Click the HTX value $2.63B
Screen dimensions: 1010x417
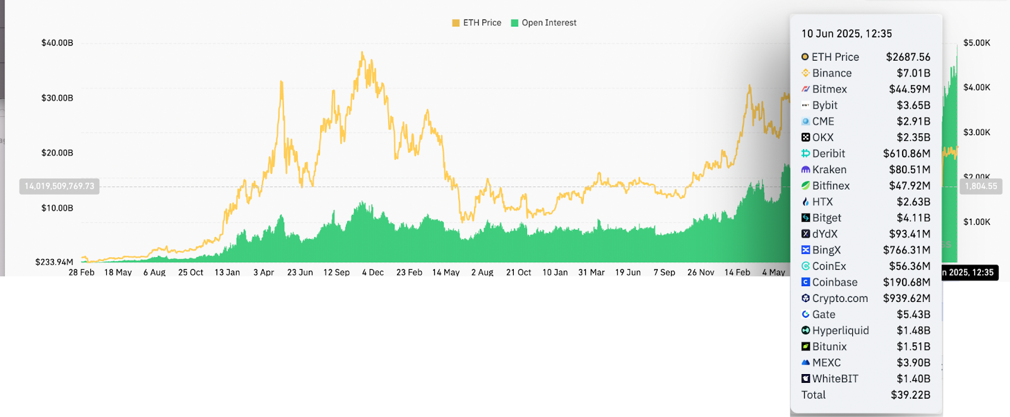[913, 202]
